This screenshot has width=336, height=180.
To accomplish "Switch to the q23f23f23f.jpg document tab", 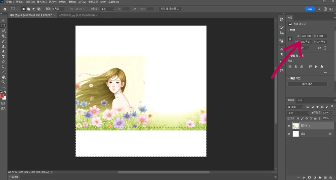I will tap(74, 15).
